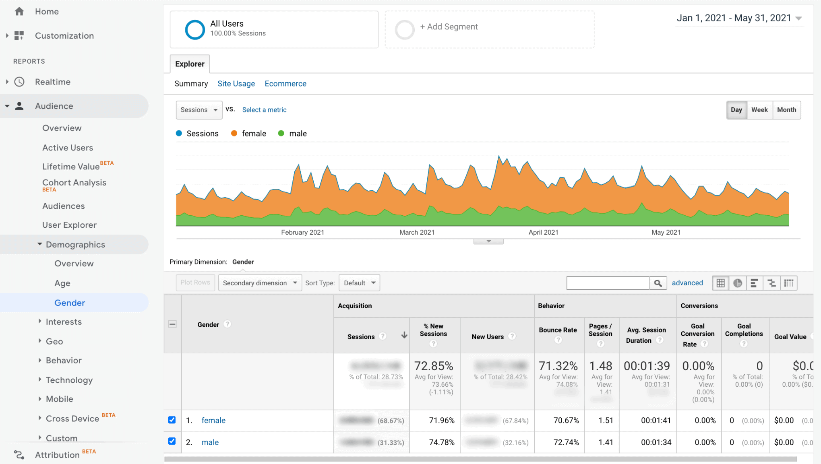Click the Audience person icon

(19, 106)
